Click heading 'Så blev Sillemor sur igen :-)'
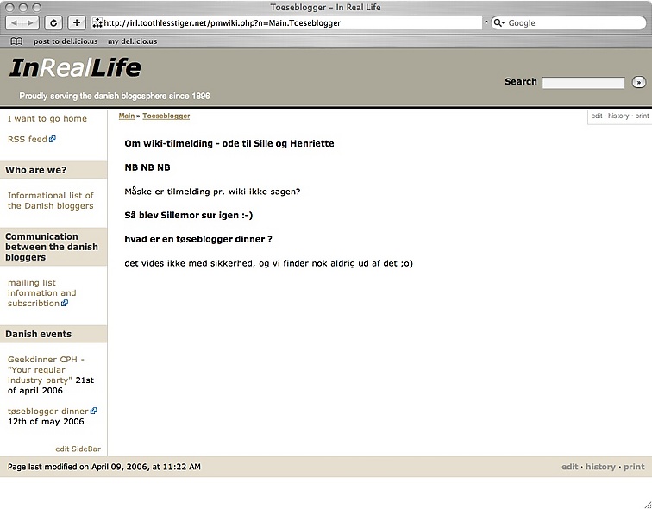This screenshot has width=652, height=509. (x=188, y=215)
